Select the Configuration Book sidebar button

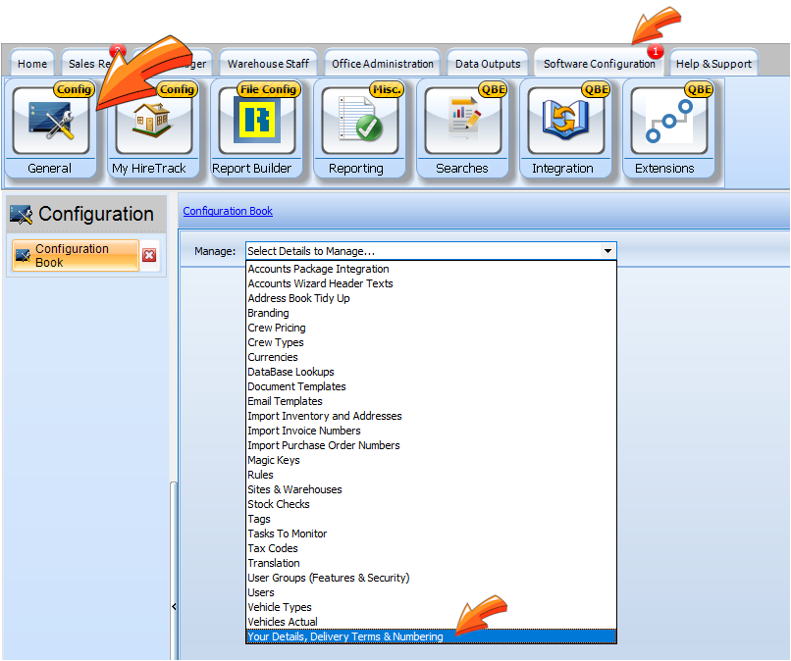point(75,255)
